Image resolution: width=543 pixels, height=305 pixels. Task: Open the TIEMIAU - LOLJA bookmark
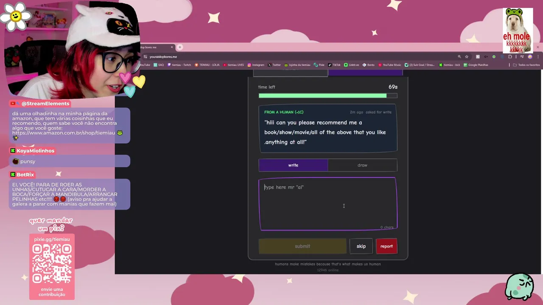[207, 65]
